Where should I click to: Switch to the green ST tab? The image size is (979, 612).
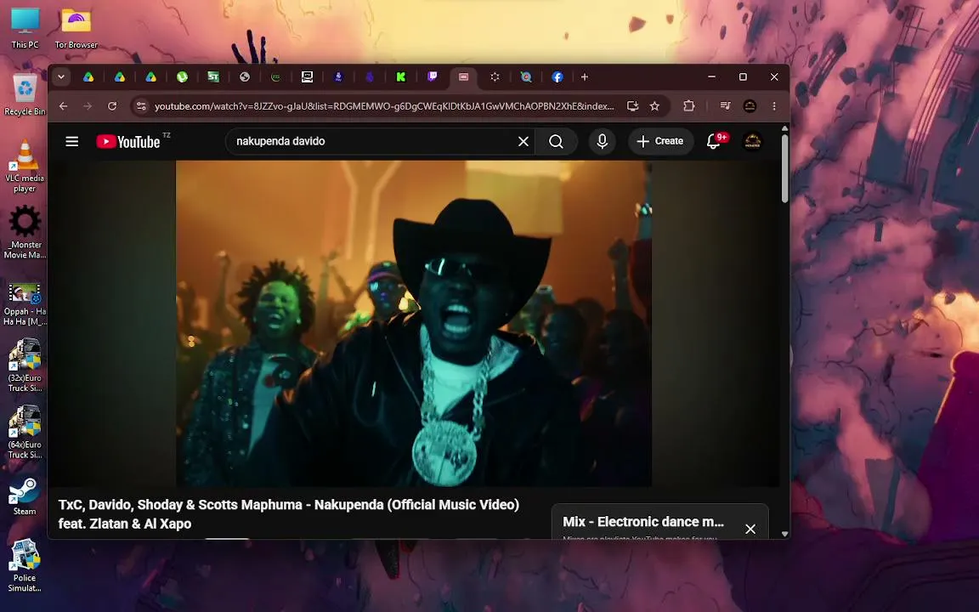click(x=213, y=76)
